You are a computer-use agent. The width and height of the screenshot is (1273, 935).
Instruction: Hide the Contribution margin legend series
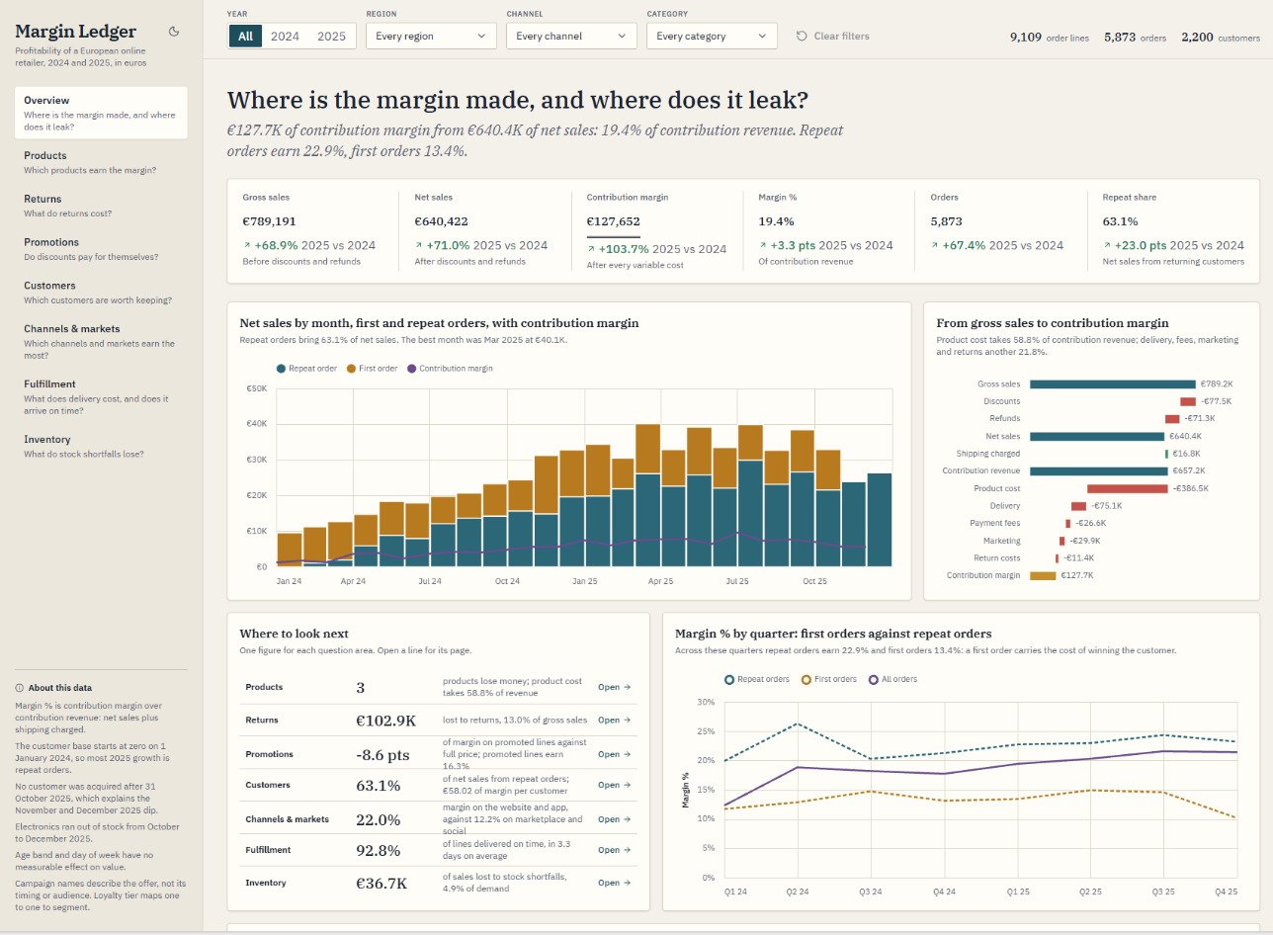click(449, 369)
